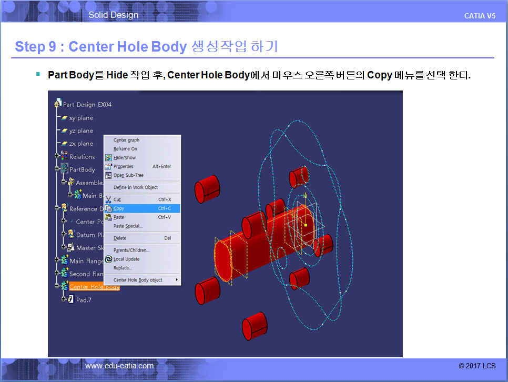Image resolution: width=508 pixels, height=382 pixels.
Task: Select Define In Work Object menu entry
Action: click(136, 188)
